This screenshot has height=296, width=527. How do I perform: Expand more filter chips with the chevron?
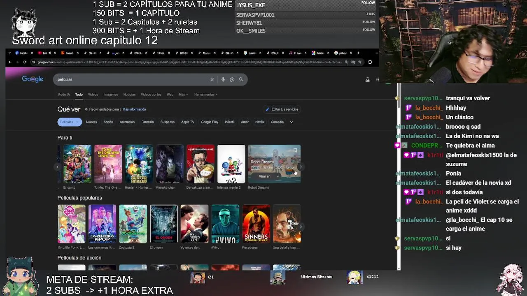(291, 122)
